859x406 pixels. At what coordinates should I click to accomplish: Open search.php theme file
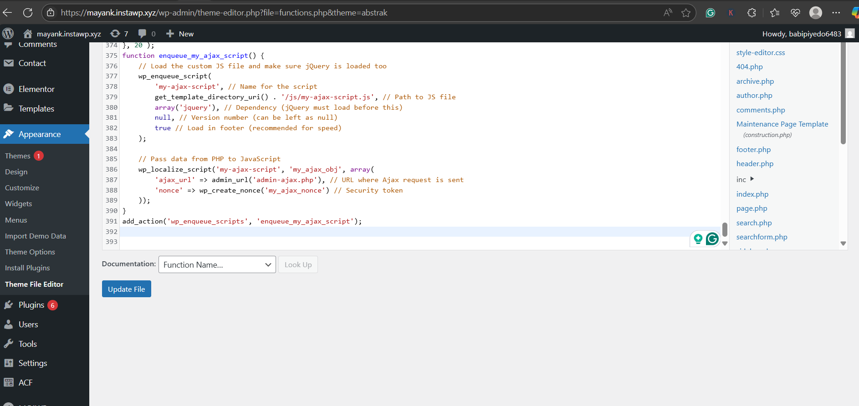pos(754,223)
